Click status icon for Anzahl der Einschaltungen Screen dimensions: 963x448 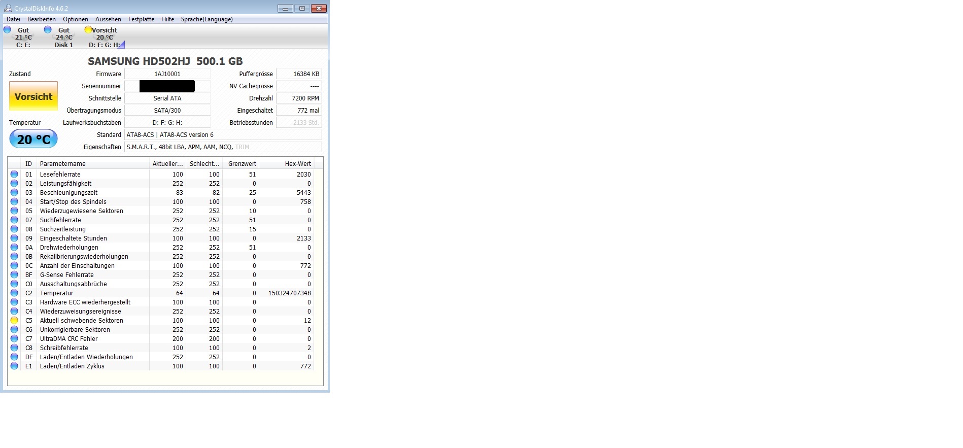point(14,265)
